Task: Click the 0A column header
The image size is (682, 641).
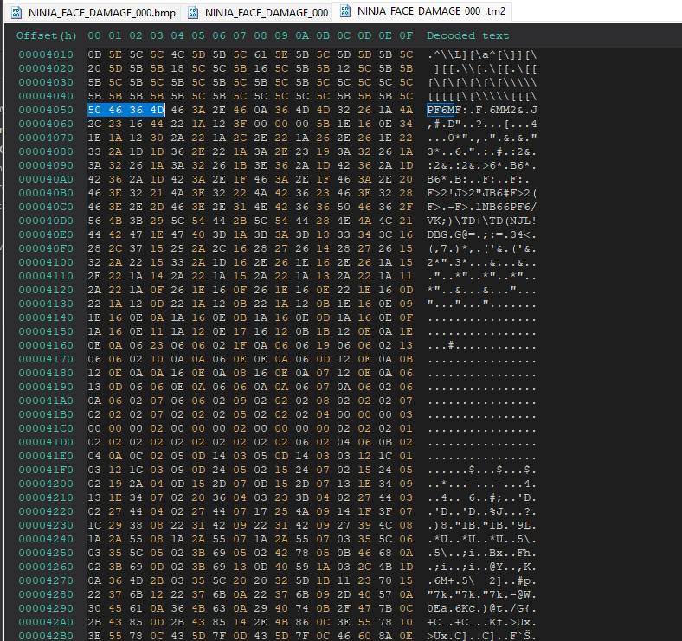Action: (x=302, y=35)
